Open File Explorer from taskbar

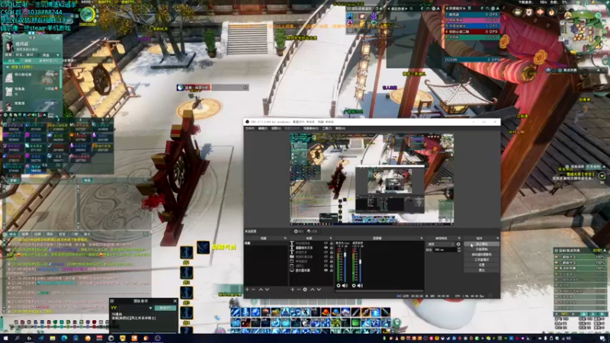pos(52,338)
